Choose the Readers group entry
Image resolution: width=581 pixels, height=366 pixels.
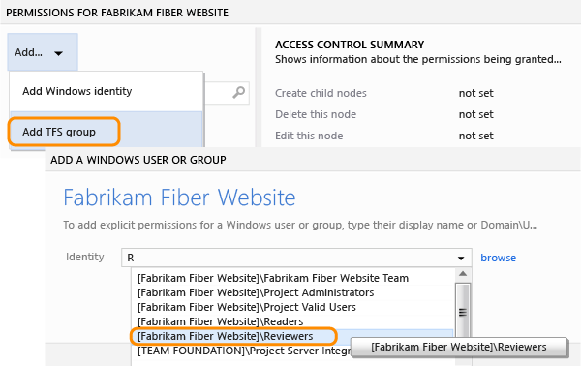pyautogui.click(x=221, y=321)
